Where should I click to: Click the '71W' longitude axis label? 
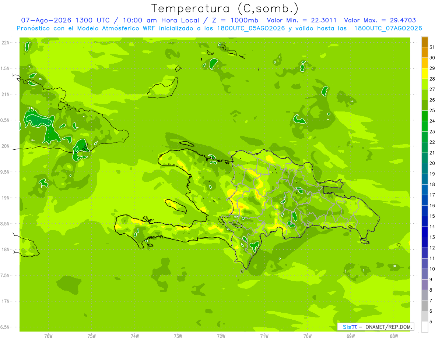pyautogui.click(x=264, y=336)
